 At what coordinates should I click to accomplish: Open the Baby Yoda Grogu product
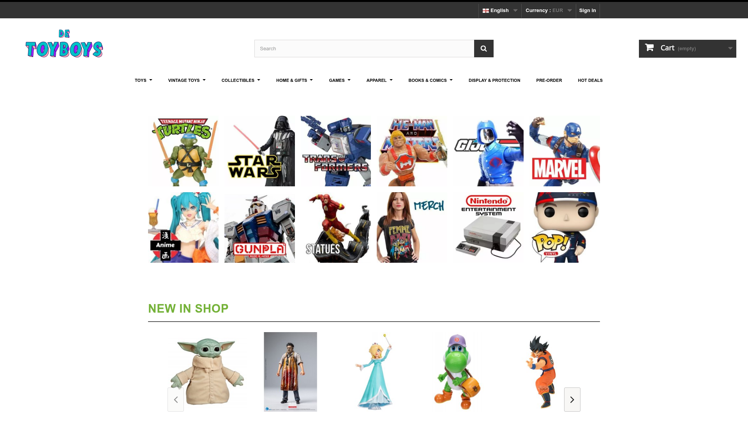click(x=207, y=372)
